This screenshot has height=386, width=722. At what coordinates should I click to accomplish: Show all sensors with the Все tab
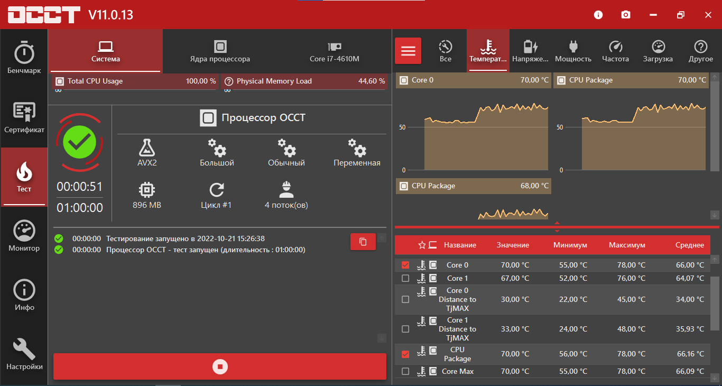coord(446,51)
